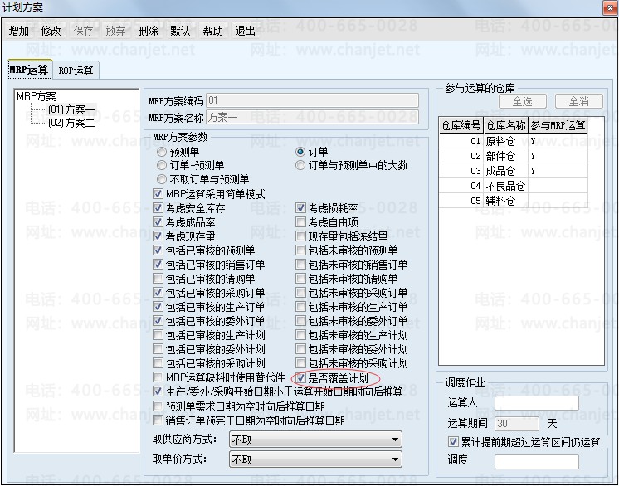The height and width of the screenshot is (486, 619).
Task: Enable 包括未审核的预测单 checkbox
Action: [x=300, y=250]
